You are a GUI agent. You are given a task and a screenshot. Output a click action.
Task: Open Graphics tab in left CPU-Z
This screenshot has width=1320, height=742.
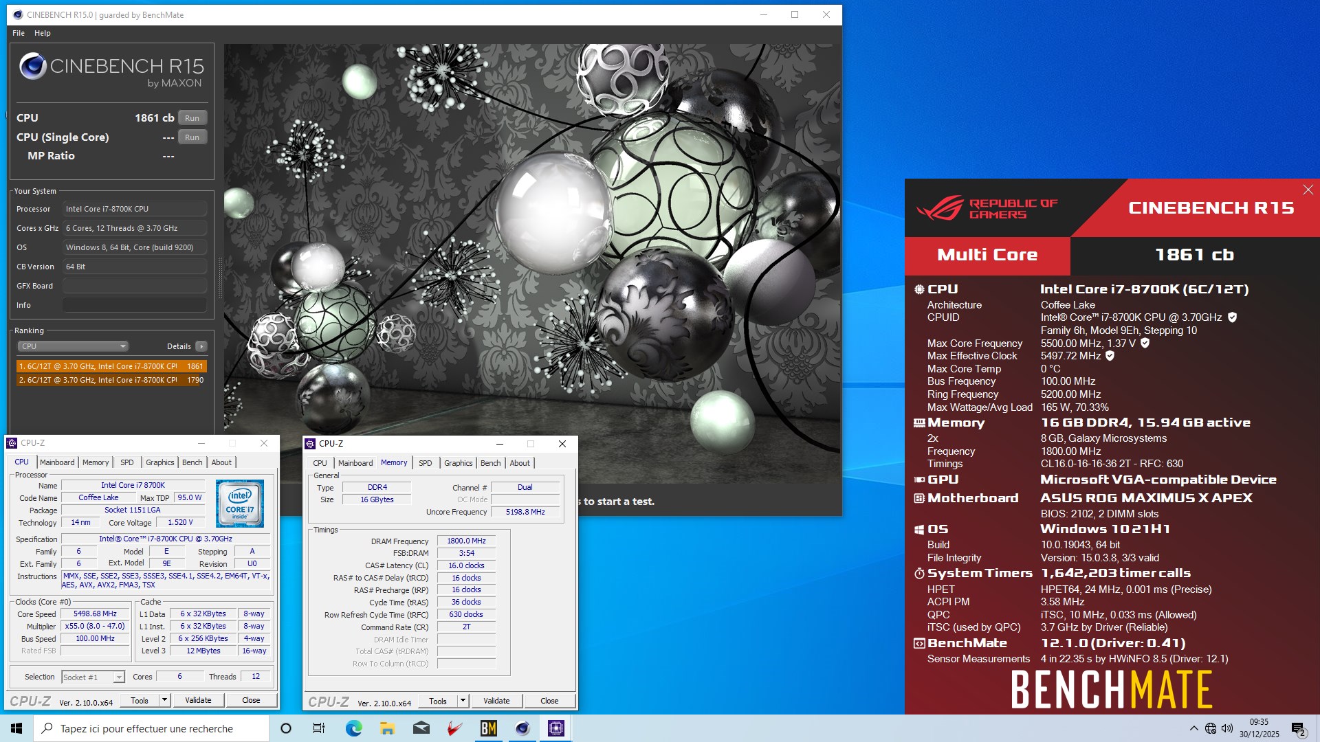click(160, 462)
